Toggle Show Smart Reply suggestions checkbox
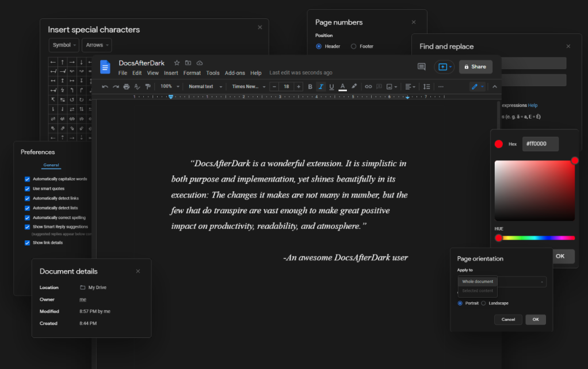Screen dimensions: 588x369 coord(28,227)
